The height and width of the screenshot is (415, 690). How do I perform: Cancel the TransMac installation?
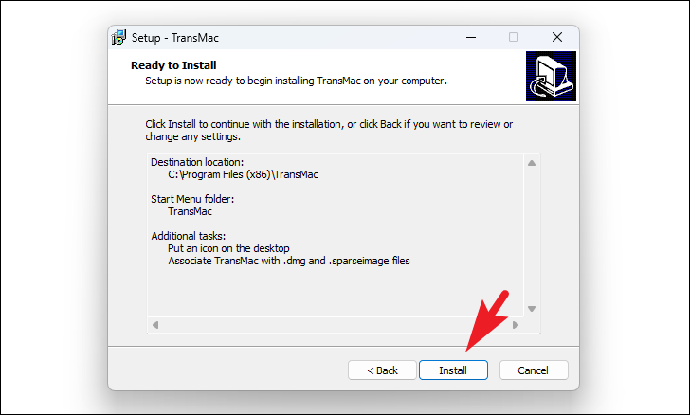tap(534, 370)
